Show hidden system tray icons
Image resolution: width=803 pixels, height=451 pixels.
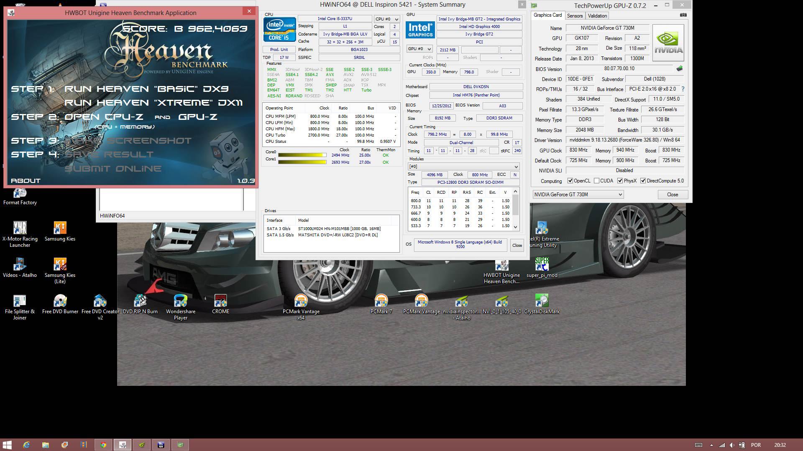712,445
